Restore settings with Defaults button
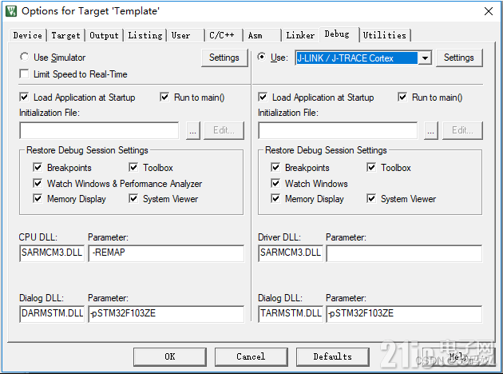The height and width of the screenshot is (374, 503). pyautogui.click(x=332, y=356)
